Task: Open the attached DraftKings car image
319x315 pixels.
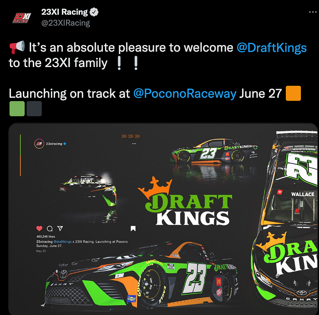Action: [x=163, y=219]
